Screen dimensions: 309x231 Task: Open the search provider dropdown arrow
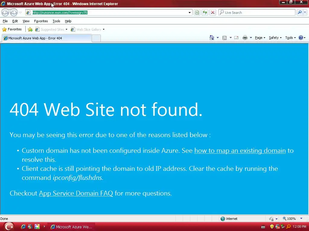(x=305, y=12)
